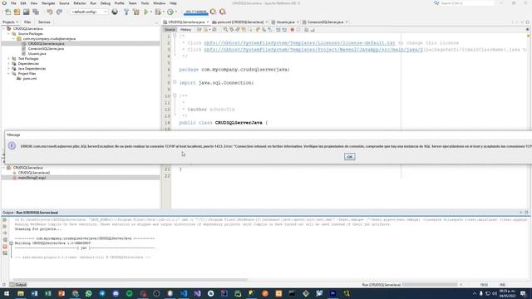532x299 pixels.
Task: Click the Build Project hammer icon
Action: pyautogui.click(x=126, y=12)
